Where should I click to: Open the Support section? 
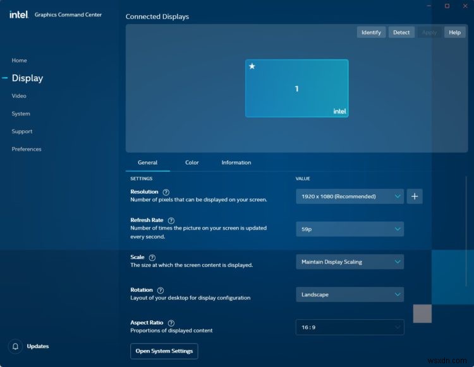[x=22, y=132]
